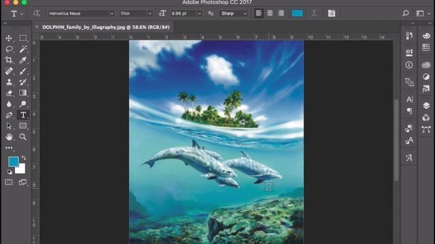The height and width of the screenshot is (244, 435).
Task: Click the vertical scrollbar of the canvas
Action: tap(396, 140)
